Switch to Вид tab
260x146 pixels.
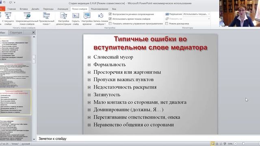tap(114, 9)
